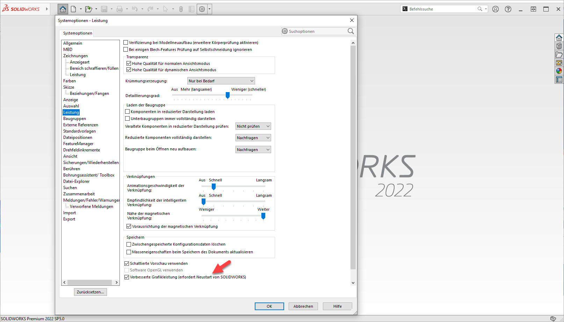This screenshot has width=564, height=322.
Task: Click the status bar tag icon
Action: coord(553,319)
